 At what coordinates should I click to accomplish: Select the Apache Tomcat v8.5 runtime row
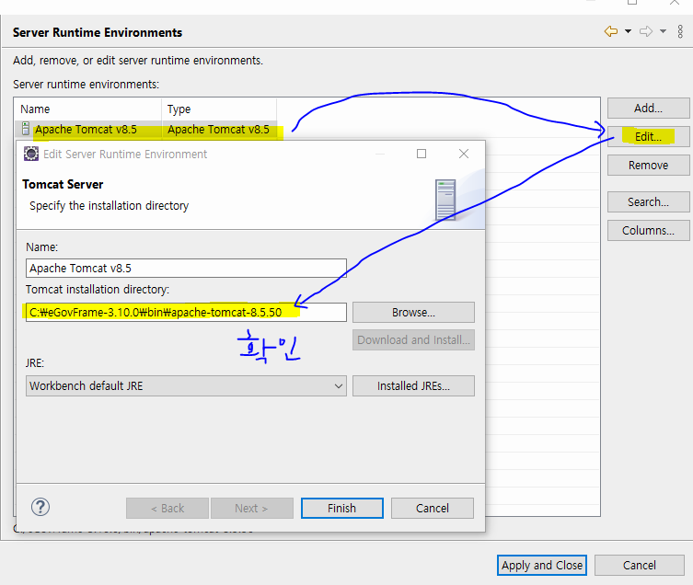[145, 130]
